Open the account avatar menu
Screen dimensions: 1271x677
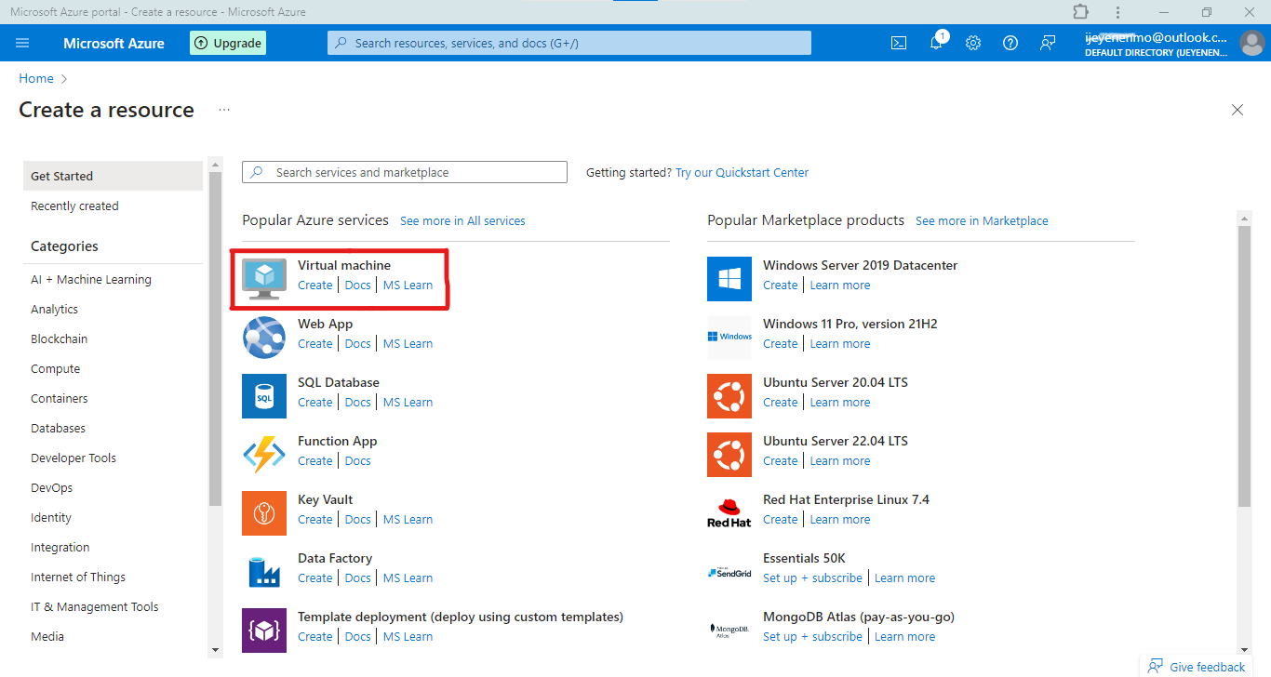coord(1252,43)
